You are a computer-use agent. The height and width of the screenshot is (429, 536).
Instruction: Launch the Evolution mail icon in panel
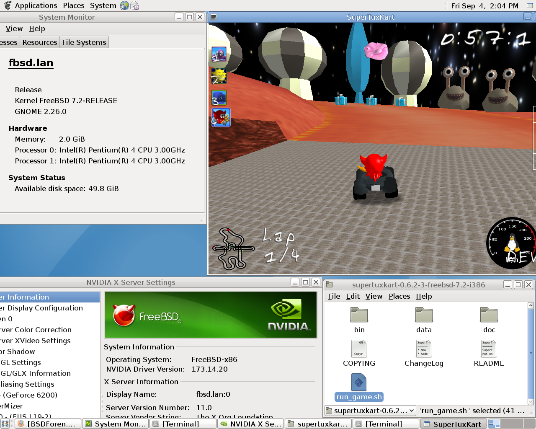pyautogui.click(x=134, y=5)
